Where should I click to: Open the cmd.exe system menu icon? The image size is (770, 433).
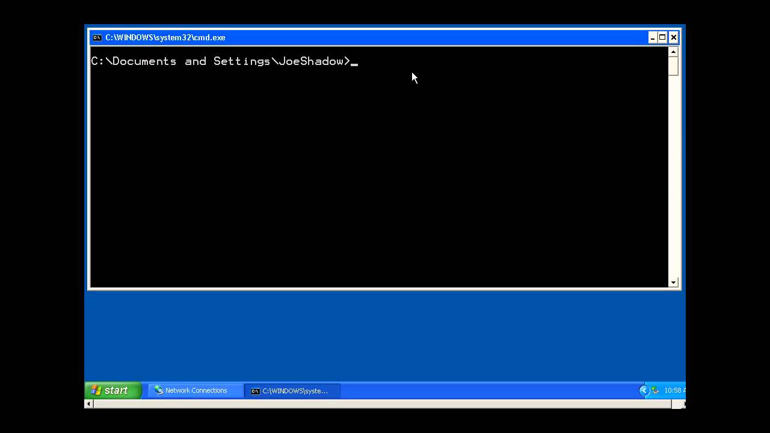97,37
